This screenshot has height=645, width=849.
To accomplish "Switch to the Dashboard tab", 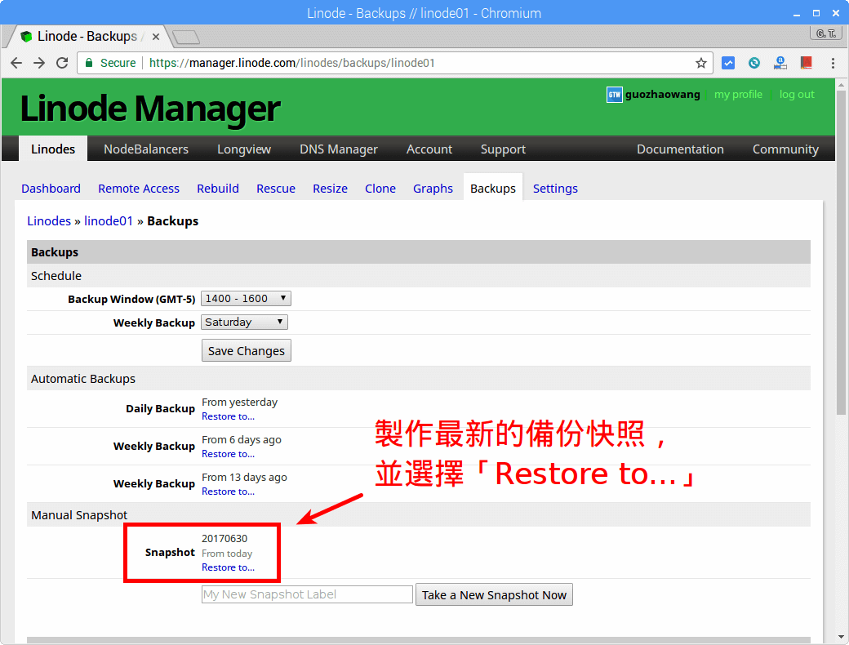I will tap(51, 189).
